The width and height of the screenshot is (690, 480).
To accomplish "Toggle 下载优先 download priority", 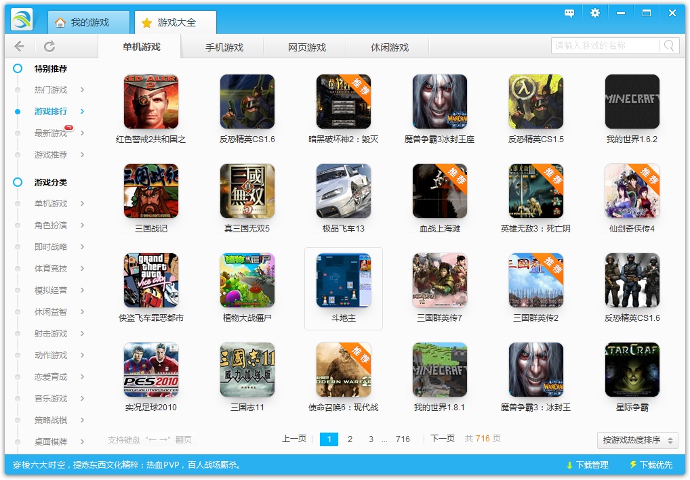I will point(651,464).
